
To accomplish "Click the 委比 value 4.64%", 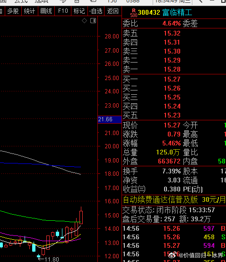I will [172, 23].
